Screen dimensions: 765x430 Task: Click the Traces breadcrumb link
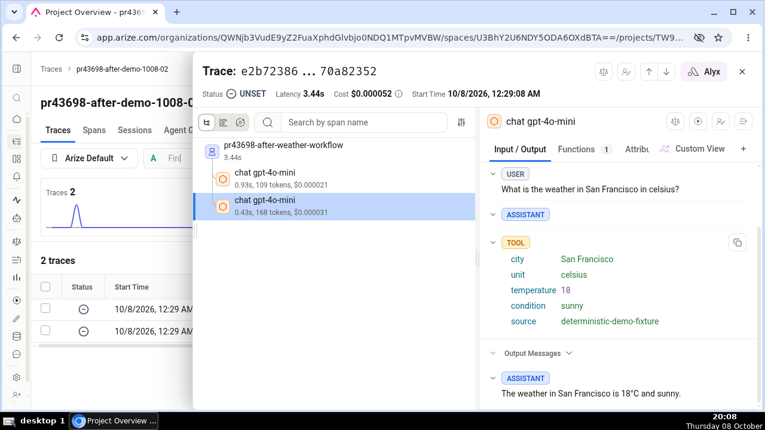tap(51, 69)
